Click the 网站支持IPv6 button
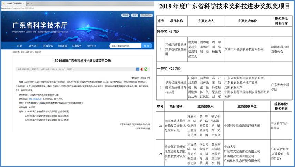The width and height of the screenshot is (295, 167). click(x=146, y=16)
